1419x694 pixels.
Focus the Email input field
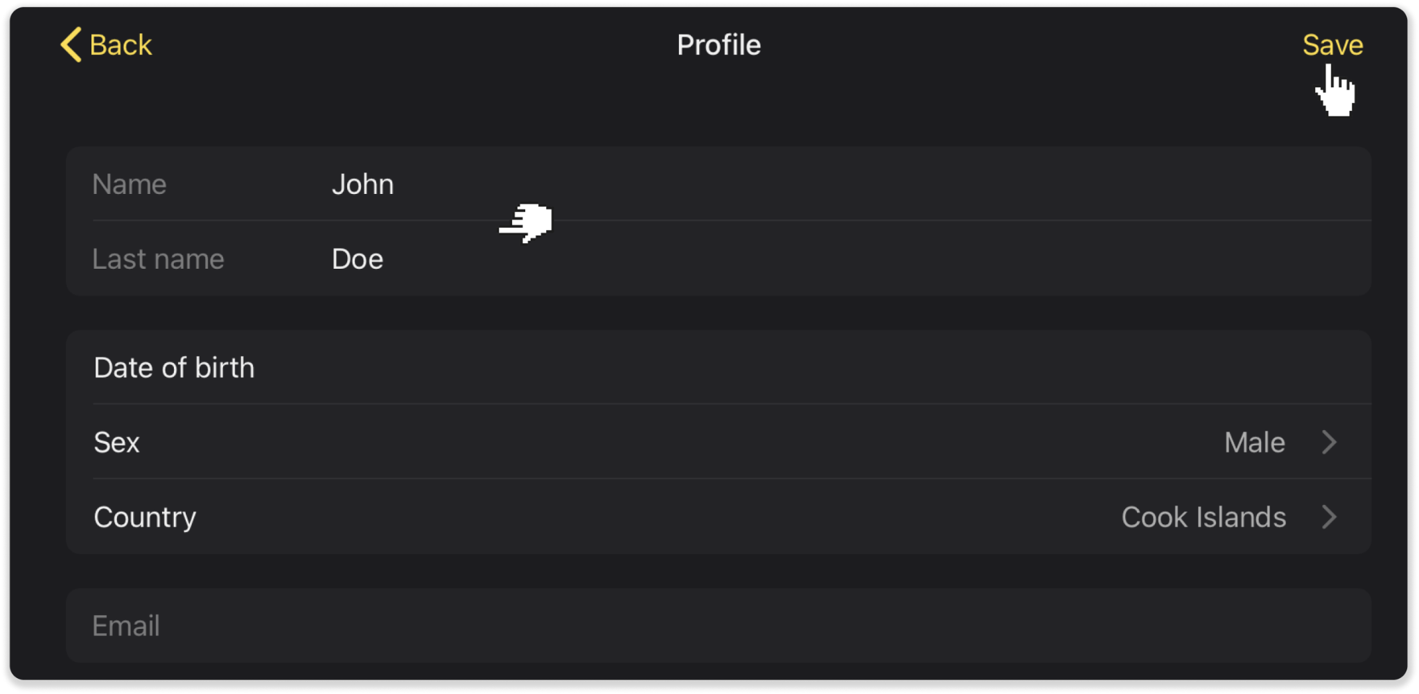coord(718,625)
